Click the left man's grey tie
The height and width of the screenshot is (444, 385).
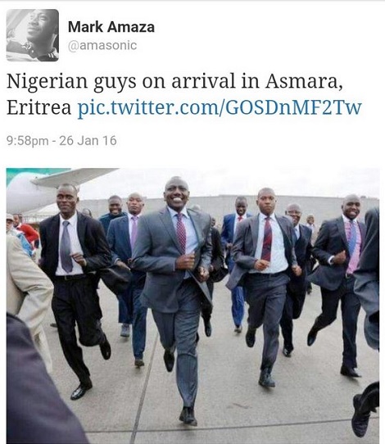[66, 247]
